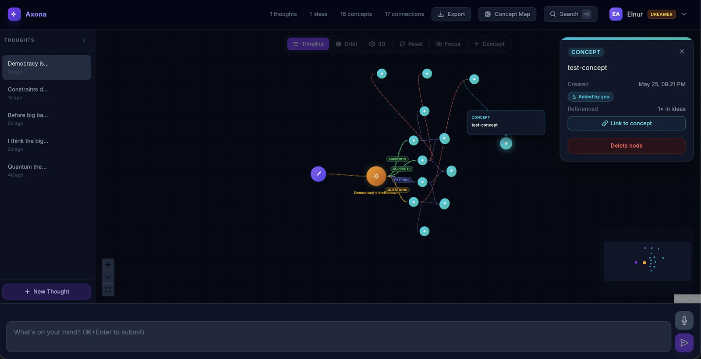This screenshot has height=359, width=701.
Task: Open the "Democracy is..." thought
Action: (46, 67)
